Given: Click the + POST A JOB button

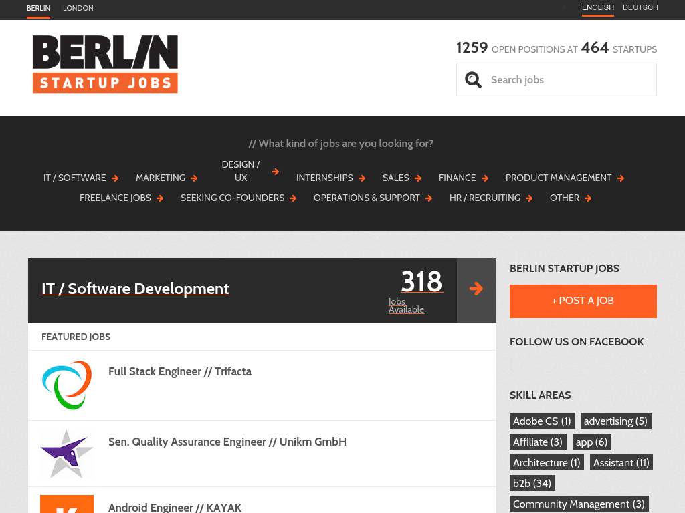Looking at the screenshot, I should [x=583, y=301].
